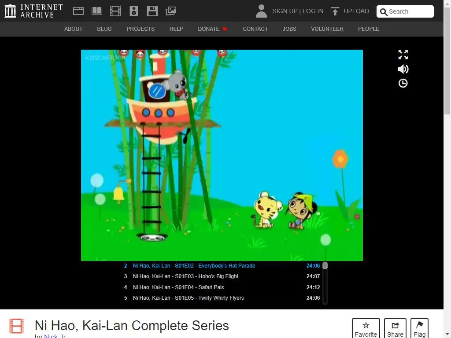Click the upload arrow icon
This screenshot has height=338, width=451.
click(335, 11)
